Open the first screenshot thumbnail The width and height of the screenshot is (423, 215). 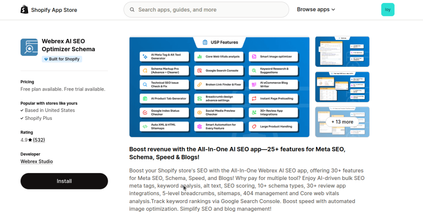coord(342,51)
